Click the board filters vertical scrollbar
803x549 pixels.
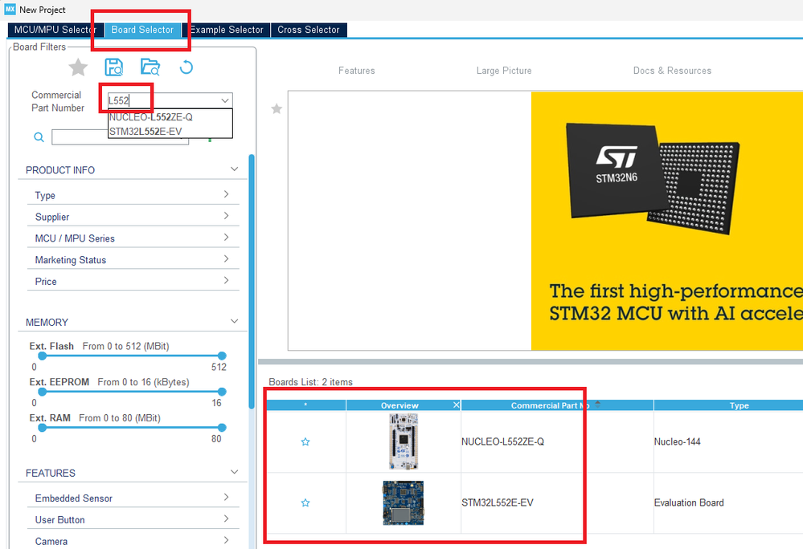coord(252,281)
